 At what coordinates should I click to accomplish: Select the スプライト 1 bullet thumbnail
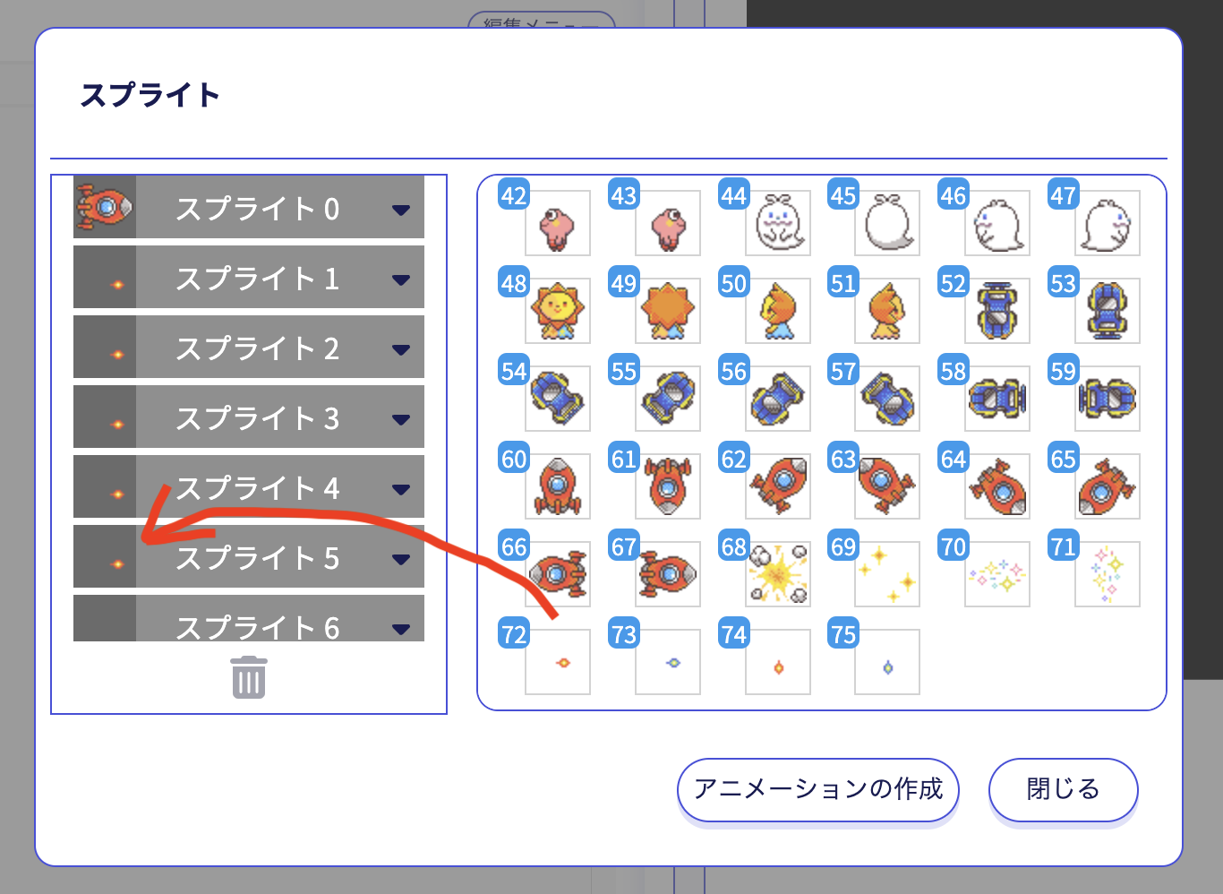105,277
